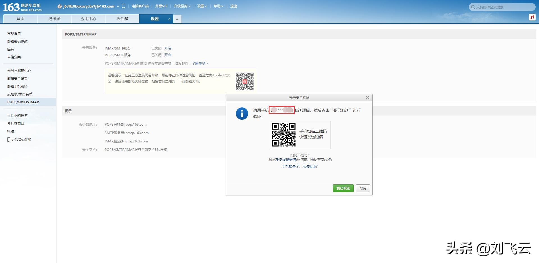This screenshot has height=263, width=539.
Task: Open 常规设置 in the sidebar
Action: (x=14, y=33)
